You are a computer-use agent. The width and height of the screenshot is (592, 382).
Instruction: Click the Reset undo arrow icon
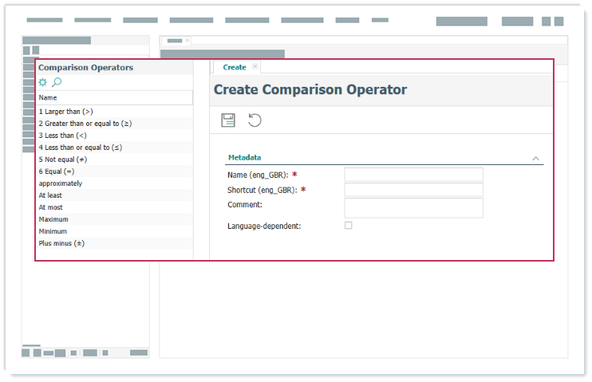click(x=255, y=120)
